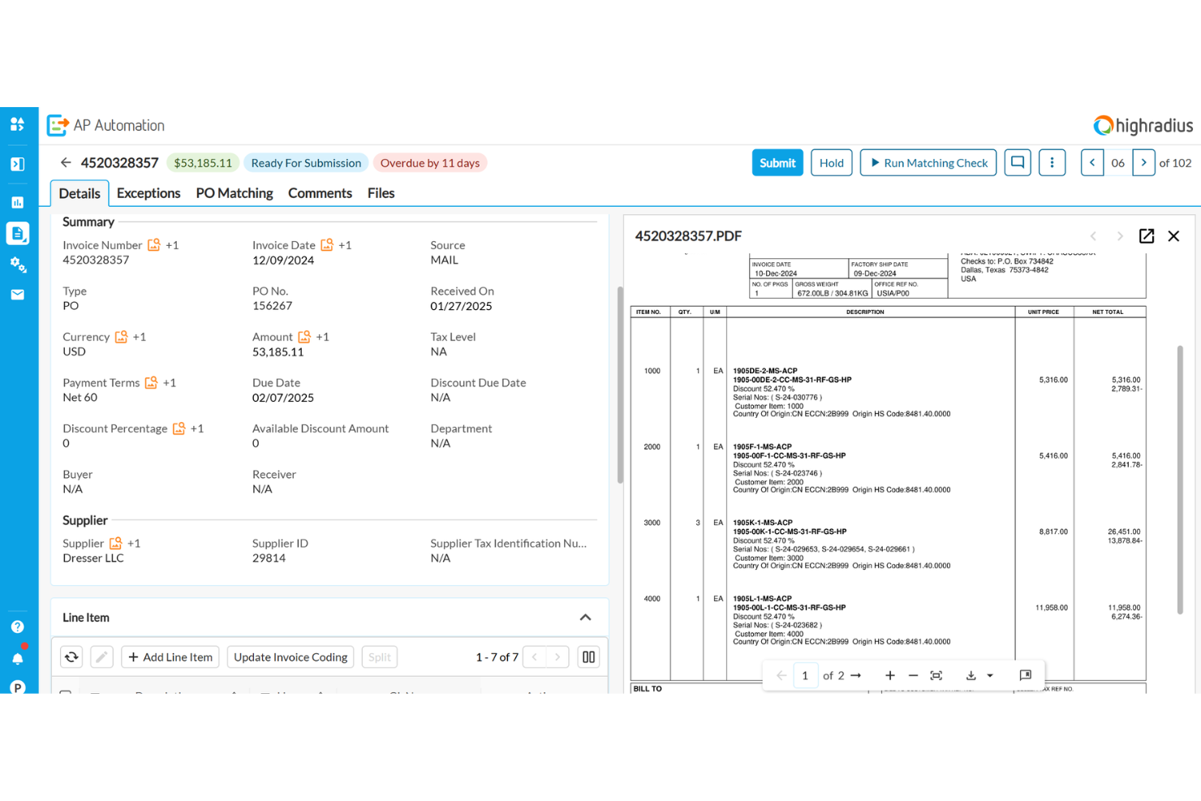
Task: Switch to the Exceptions tab
Action: click(x=149, y=192)
